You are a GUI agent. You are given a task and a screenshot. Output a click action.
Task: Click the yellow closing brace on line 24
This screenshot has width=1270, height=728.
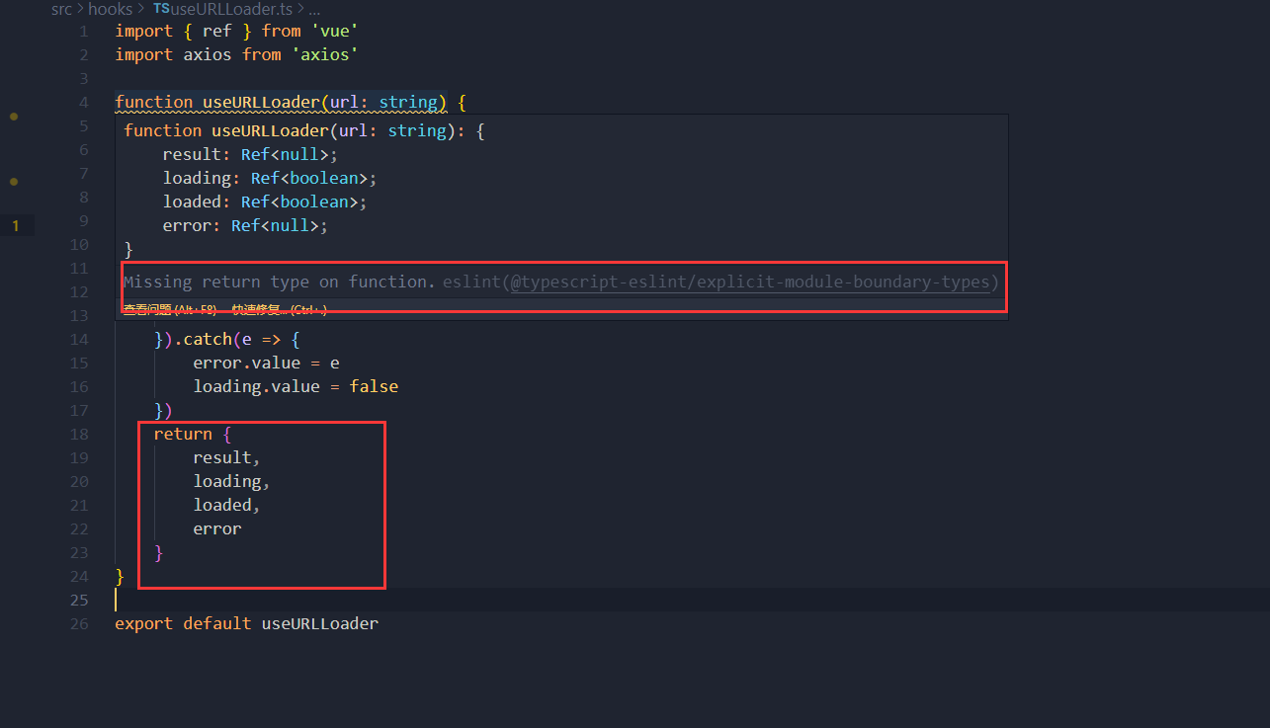click(x=120, y=576)
